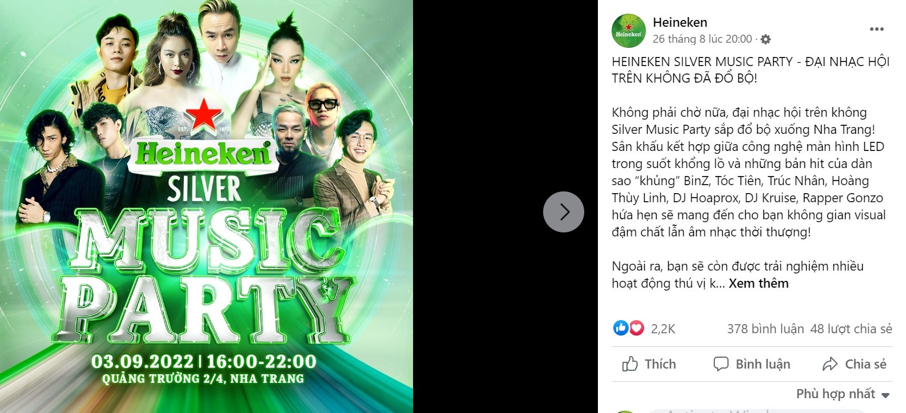Click the post audience gear icon

766,39
